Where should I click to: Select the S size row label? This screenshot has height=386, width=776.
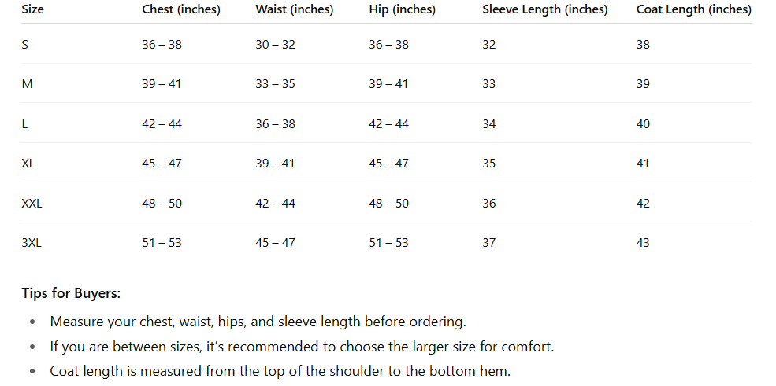coord(25,45)
